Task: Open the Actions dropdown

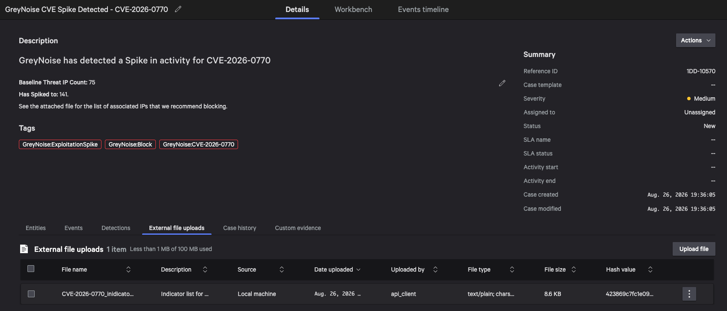Action: tap(696, 40)
